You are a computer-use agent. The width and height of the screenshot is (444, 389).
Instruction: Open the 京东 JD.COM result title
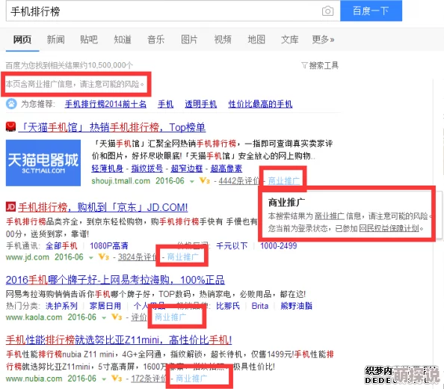pyautogui.click(x=103, y=207)
